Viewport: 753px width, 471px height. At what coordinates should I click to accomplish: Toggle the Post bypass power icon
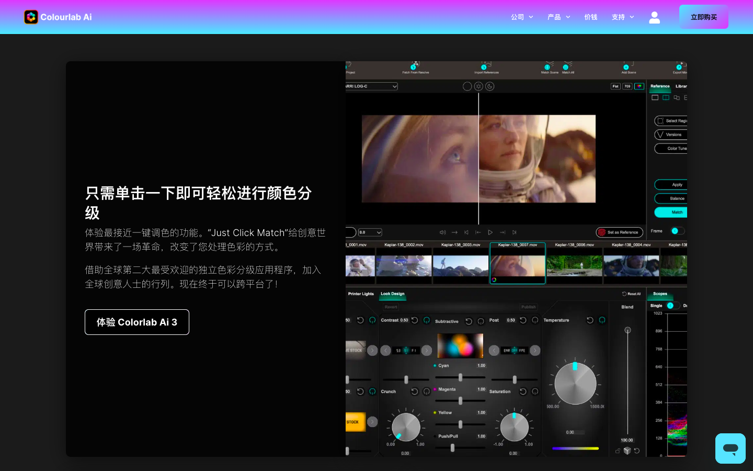click(535, 320)
